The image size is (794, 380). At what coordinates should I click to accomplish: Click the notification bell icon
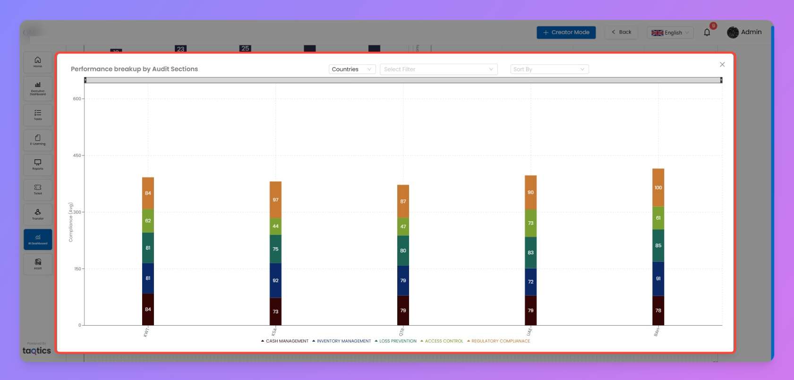point(707,32)
